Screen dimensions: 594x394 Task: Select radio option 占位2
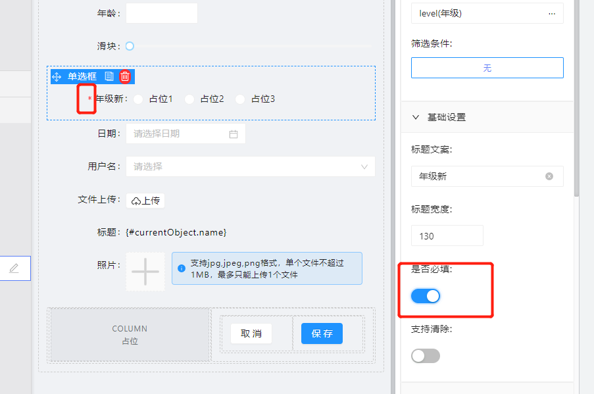point(189,99)
